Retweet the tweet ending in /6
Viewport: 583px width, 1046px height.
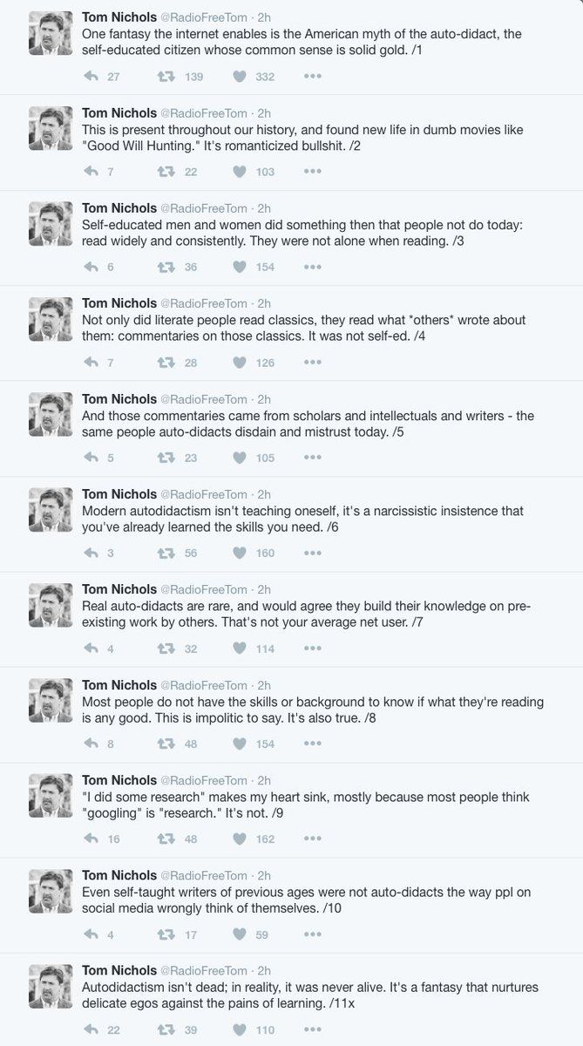click(165, 553)
